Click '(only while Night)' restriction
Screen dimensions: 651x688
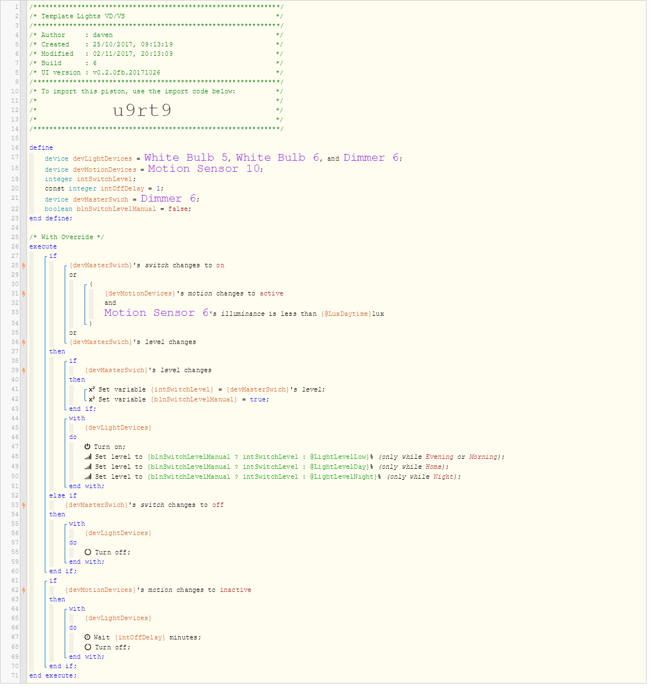pos(422,477)
